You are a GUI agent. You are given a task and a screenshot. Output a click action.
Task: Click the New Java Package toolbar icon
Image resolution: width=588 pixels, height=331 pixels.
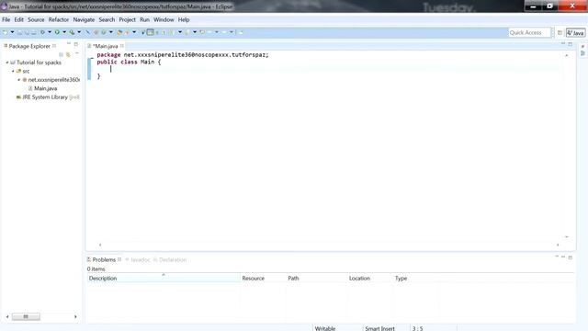[96, 33]
